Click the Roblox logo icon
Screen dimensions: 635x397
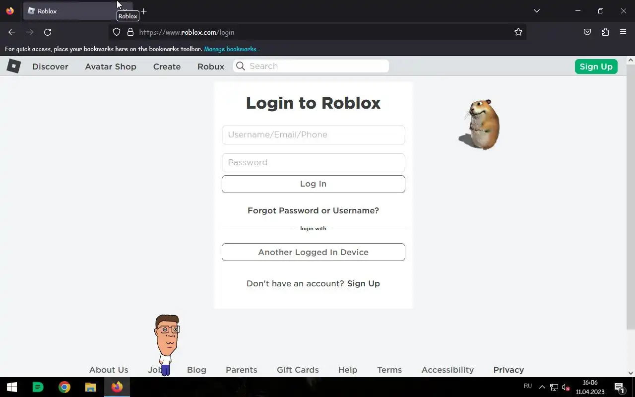pos(14,66)
